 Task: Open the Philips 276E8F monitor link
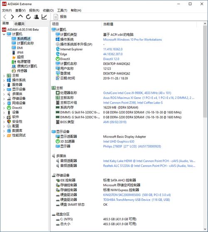pos(132,146)
